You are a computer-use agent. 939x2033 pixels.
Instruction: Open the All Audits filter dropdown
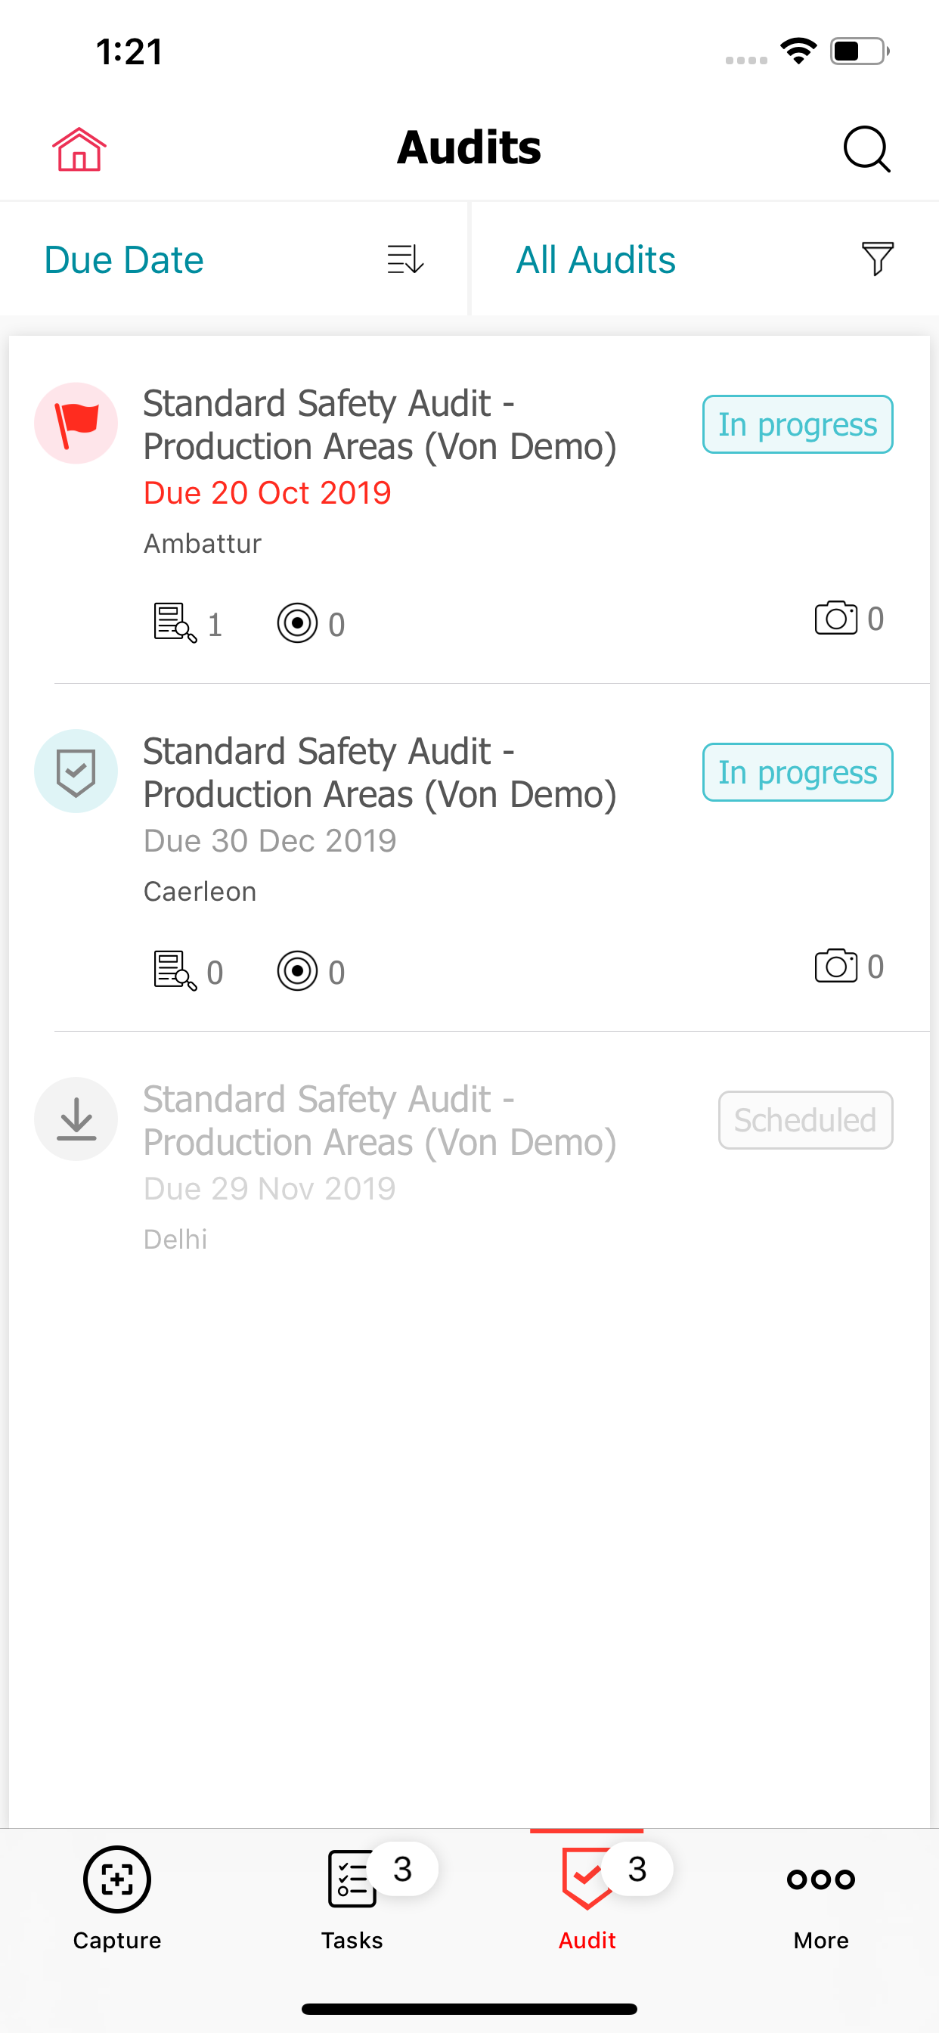[705, 259]
